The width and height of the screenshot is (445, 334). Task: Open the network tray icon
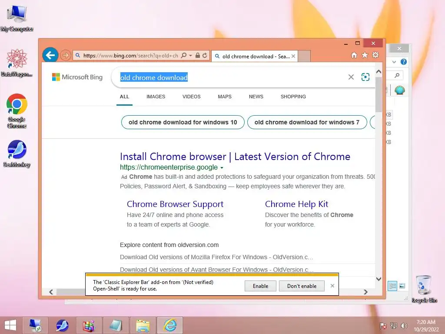coord(394,325)
